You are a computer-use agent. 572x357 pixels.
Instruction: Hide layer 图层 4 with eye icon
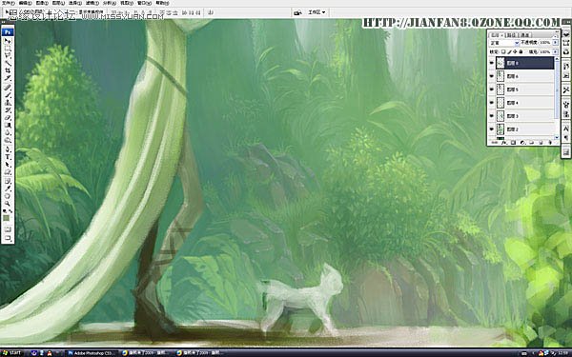coord(491,103)
